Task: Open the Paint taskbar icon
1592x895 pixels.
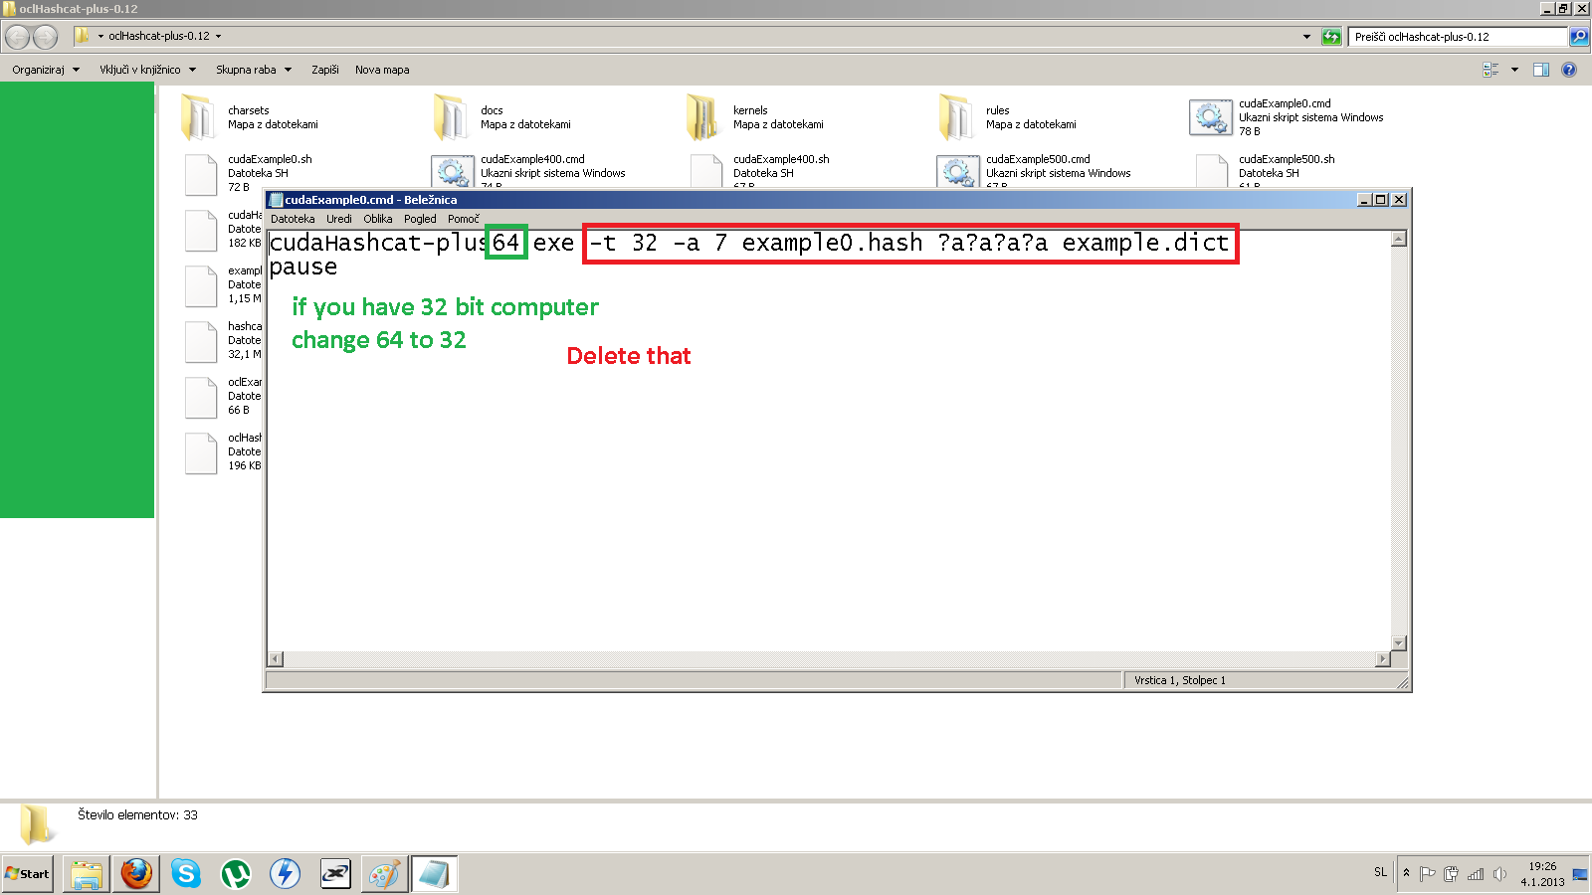Action: [x=385, y=874]
